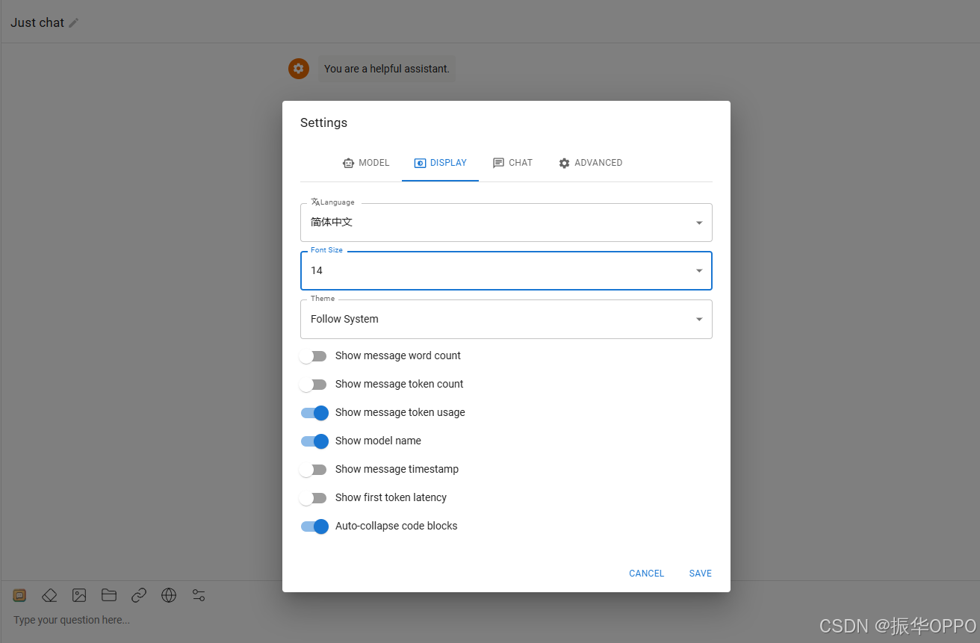Switch to the MODEL tab
Viewport: 980px width, 643px height.
click(366, 163)
